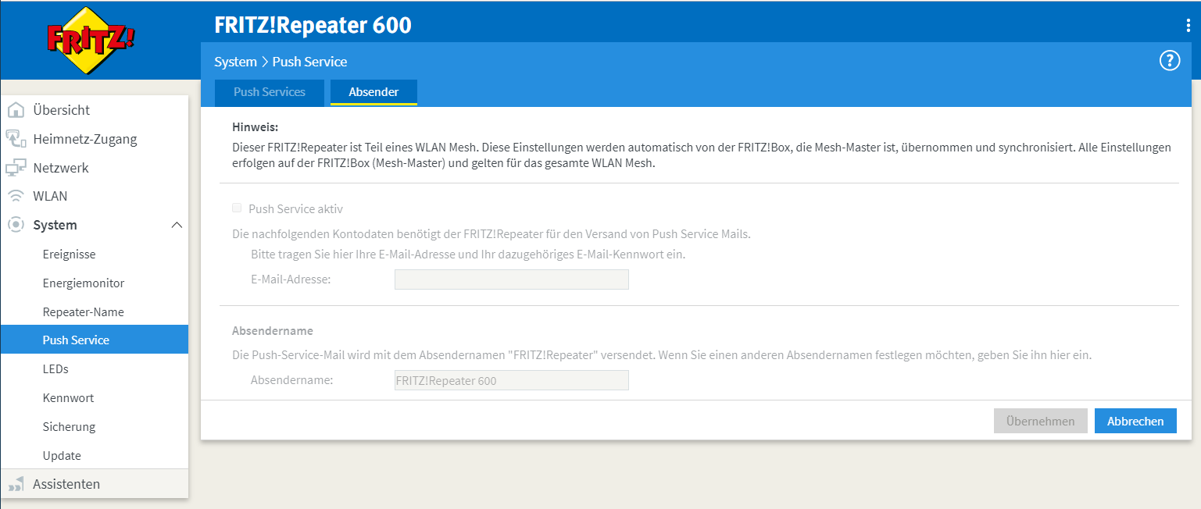Click the Netzwerk computers icon

[x=16, y=168]
